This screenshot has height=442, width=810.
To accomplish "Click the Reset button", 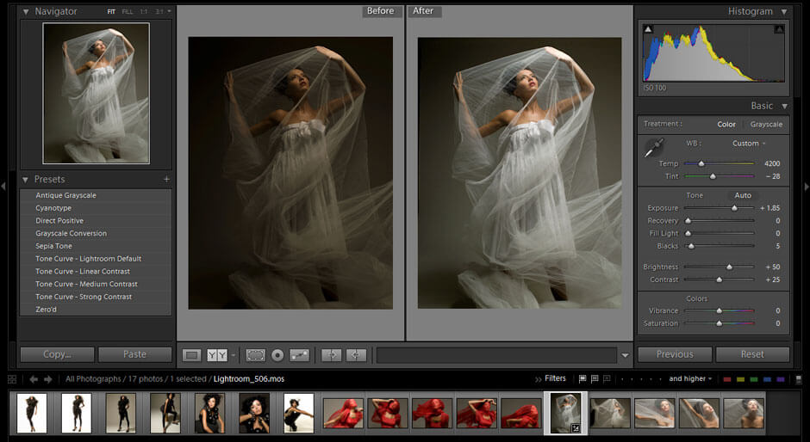I will click(751, 354).
